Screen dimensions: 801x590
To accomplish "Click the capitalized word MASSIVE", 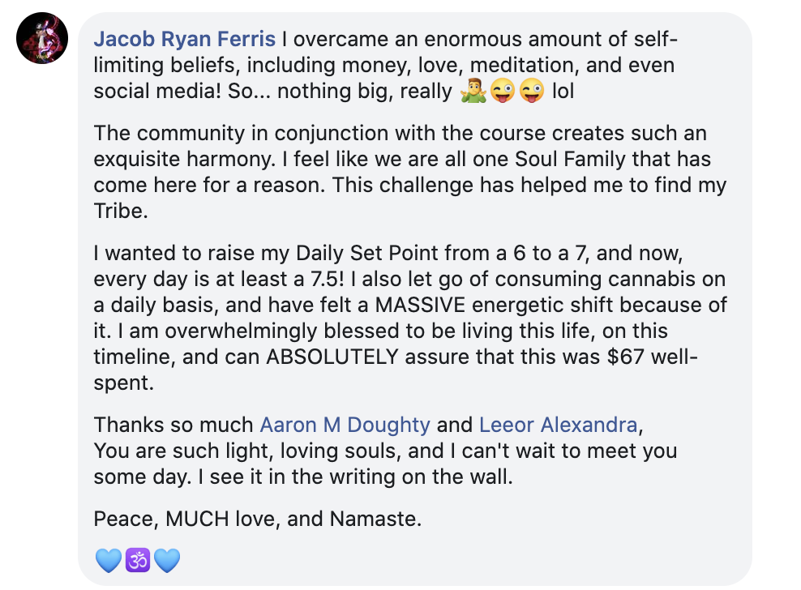I will (x=420, y=305).
